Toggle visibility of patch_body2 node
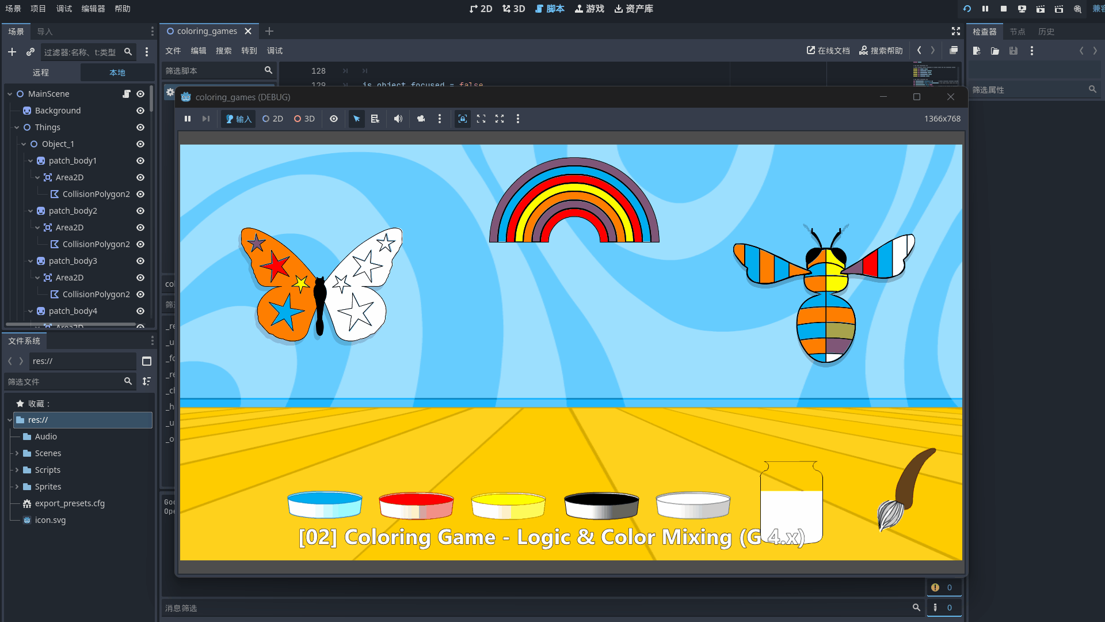The width and height of the screenshot is (1105, 622). (140, 211)
